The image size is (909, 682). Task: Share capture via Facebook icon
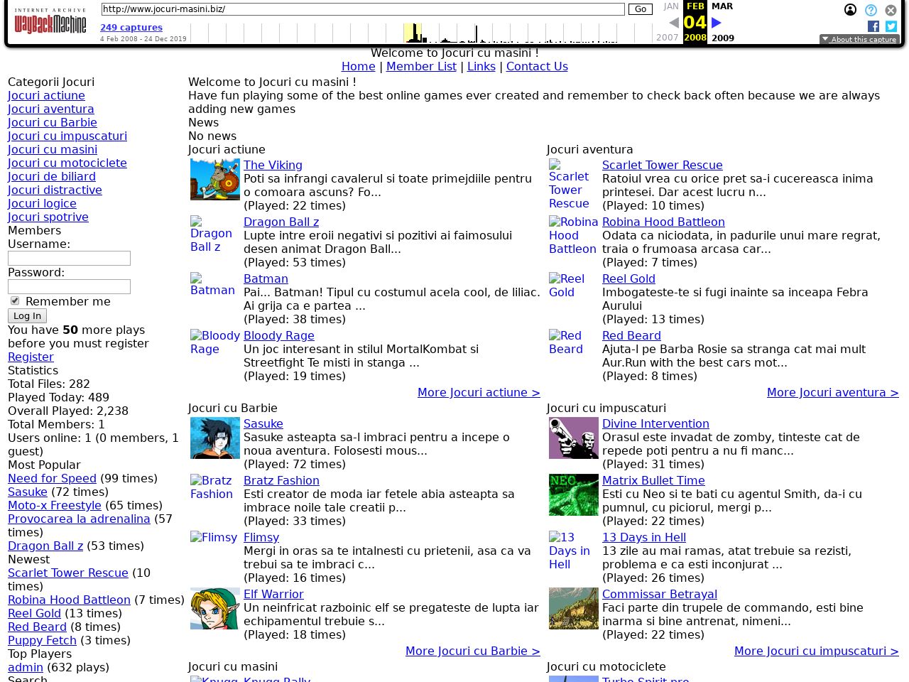[x=873, y=26]
